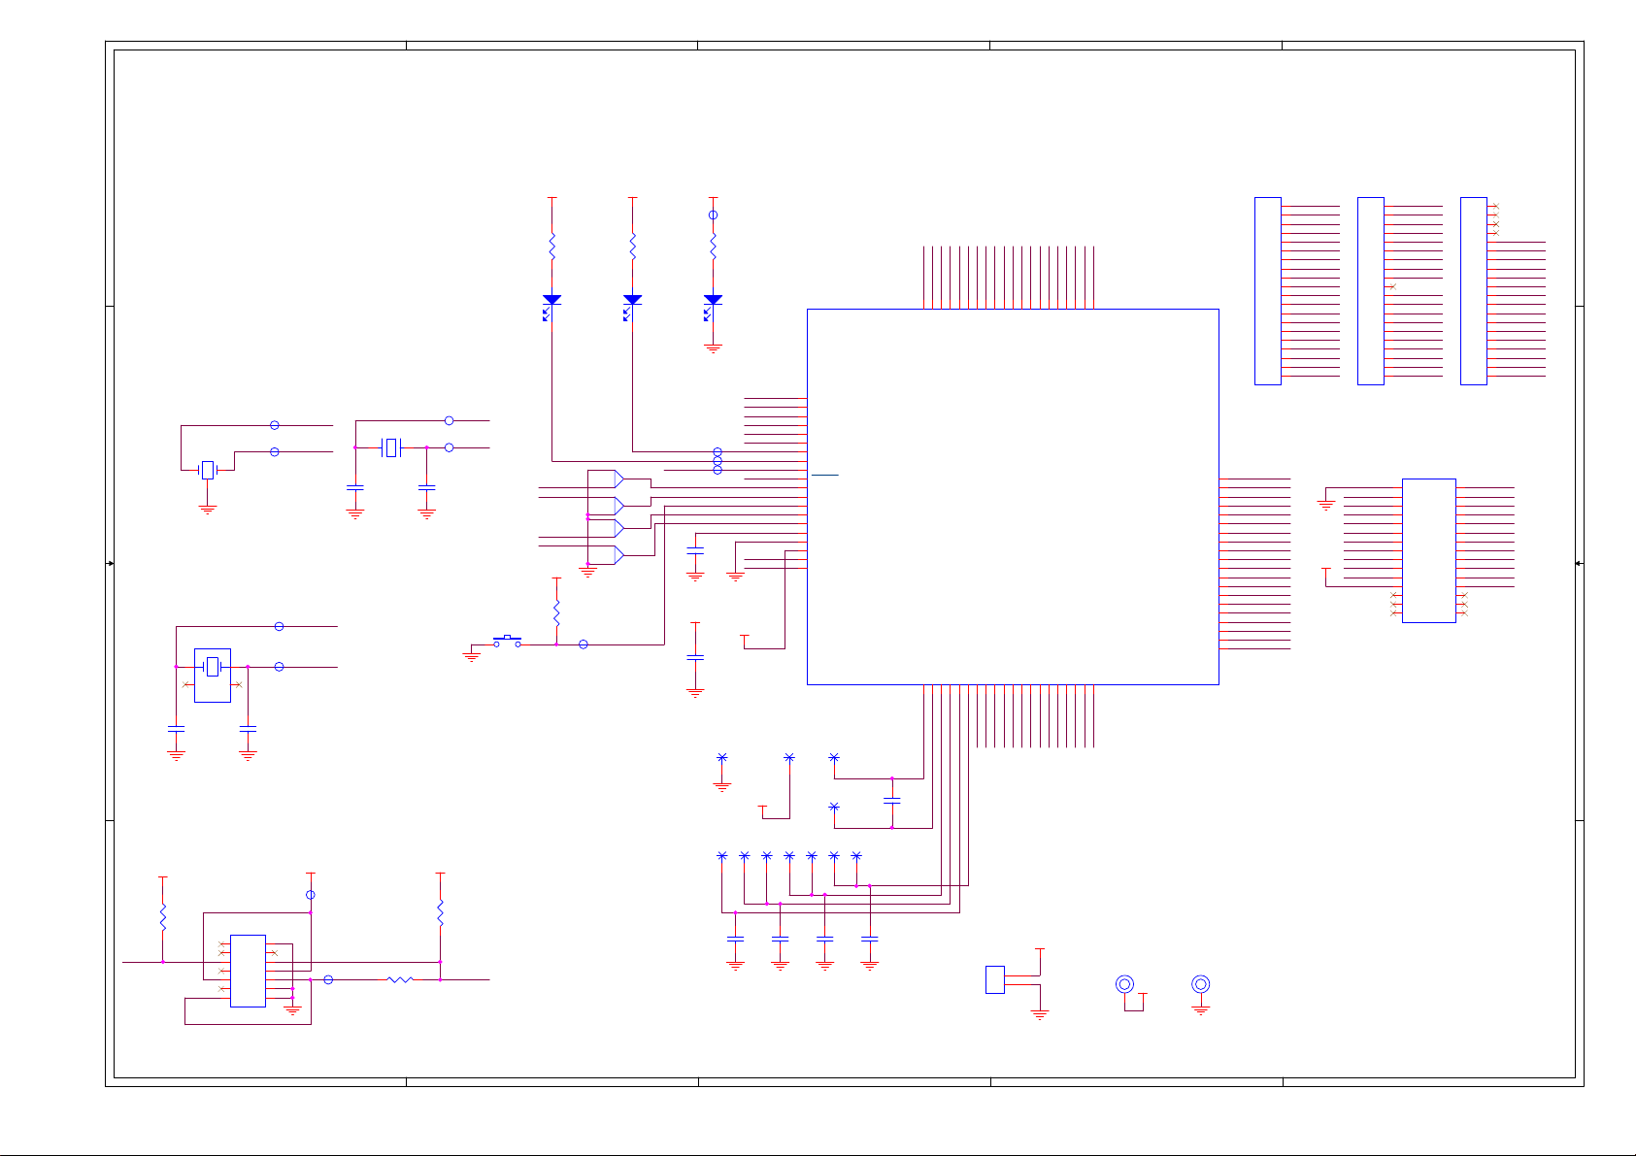This screenshot has height=1156, width=1636.
Task: Click the concentric-circle test point tied to power
Action: pos(1124,984)
